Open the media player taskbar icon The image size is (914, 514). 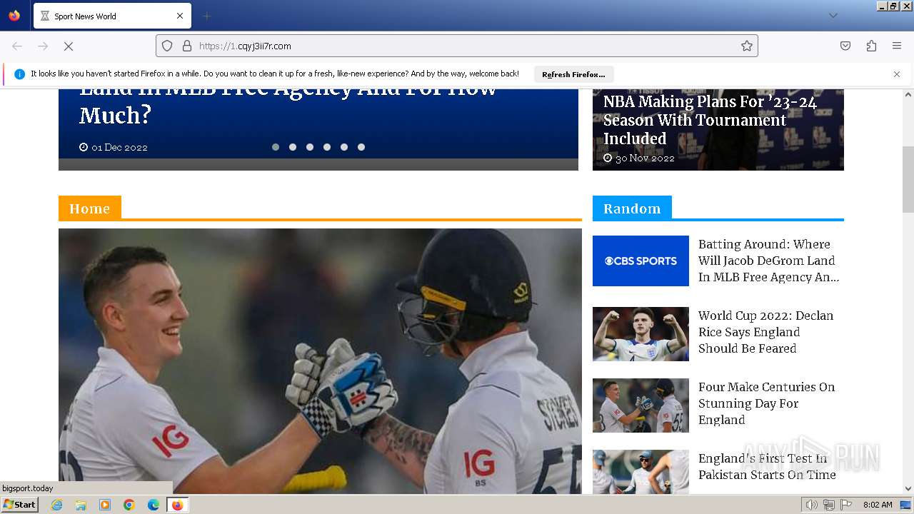(105, 505)
